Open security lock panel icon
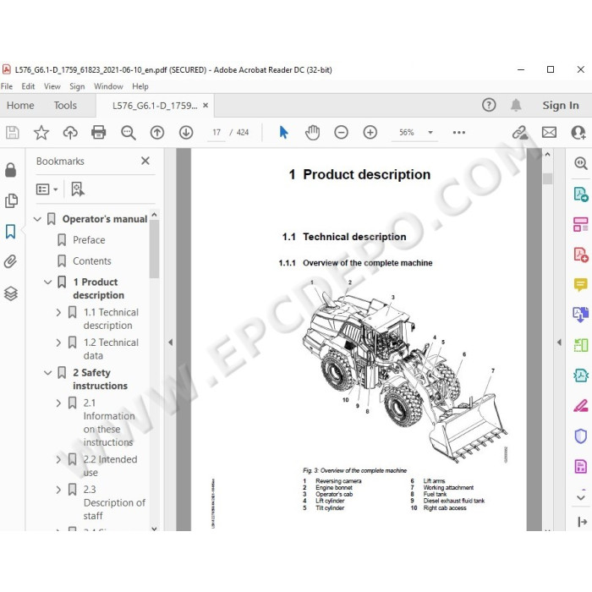The width and height of the screenshot is (592, 592). click(x=10, y=170)
